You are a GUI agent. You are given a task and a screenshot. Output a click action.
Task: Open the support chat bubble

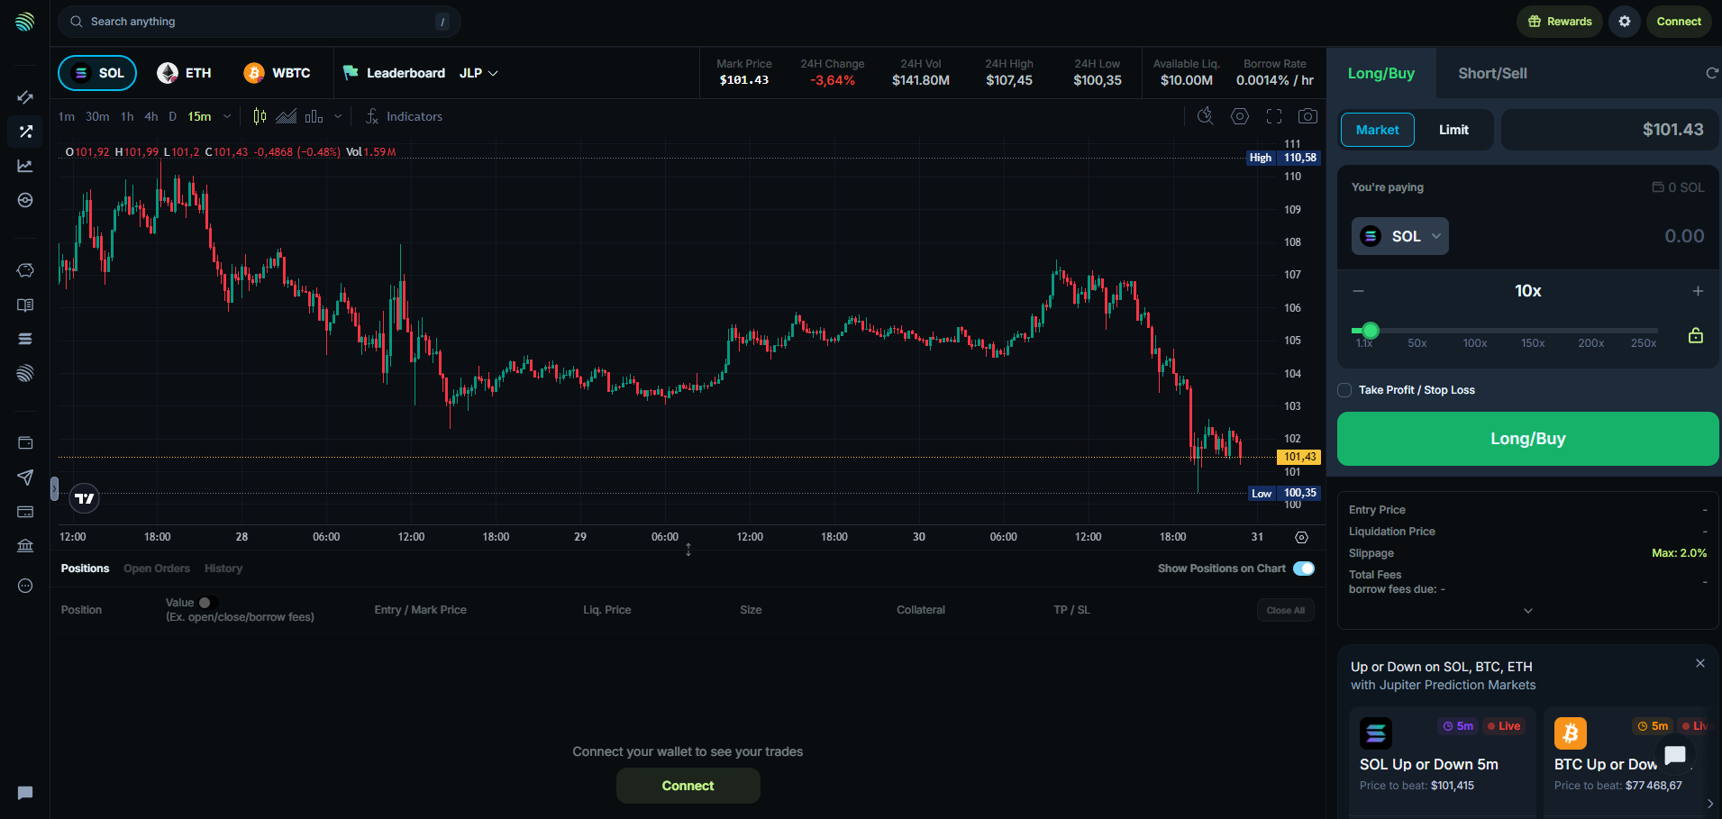[1675, 755]
